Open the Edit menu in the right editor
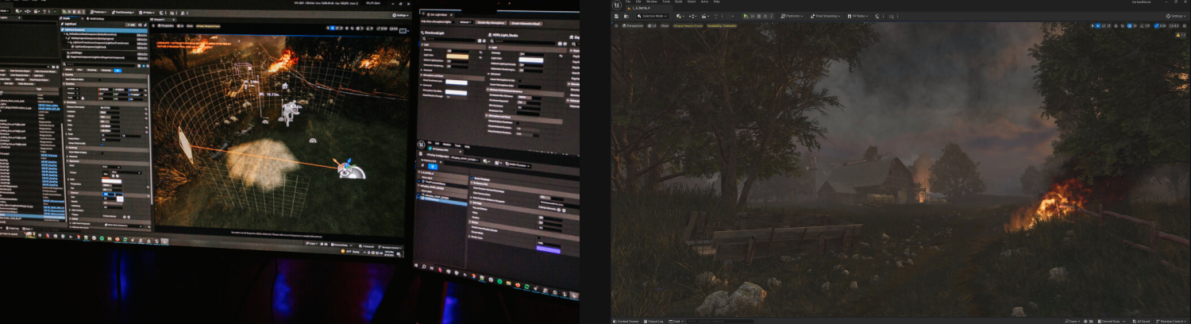Image resolution: width=1191 pixels, height=324 pixels. pyautogui.click(x=638, y=2)
